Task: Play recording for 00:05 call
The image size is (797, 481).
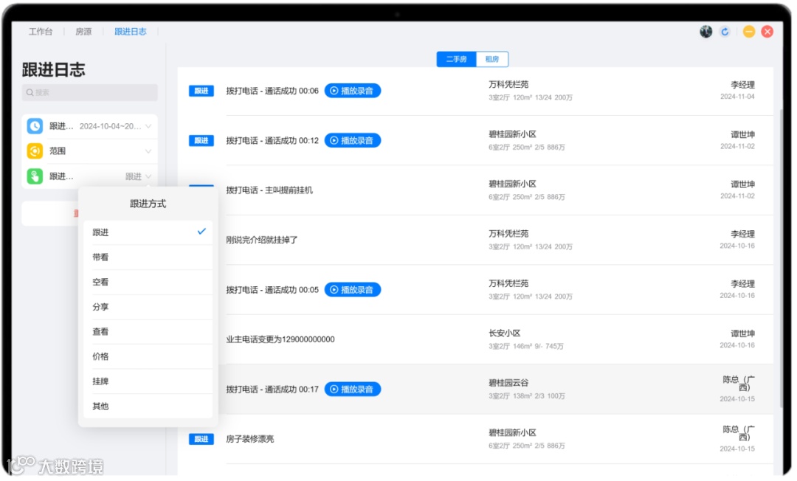Action: [x=352, y=289]
